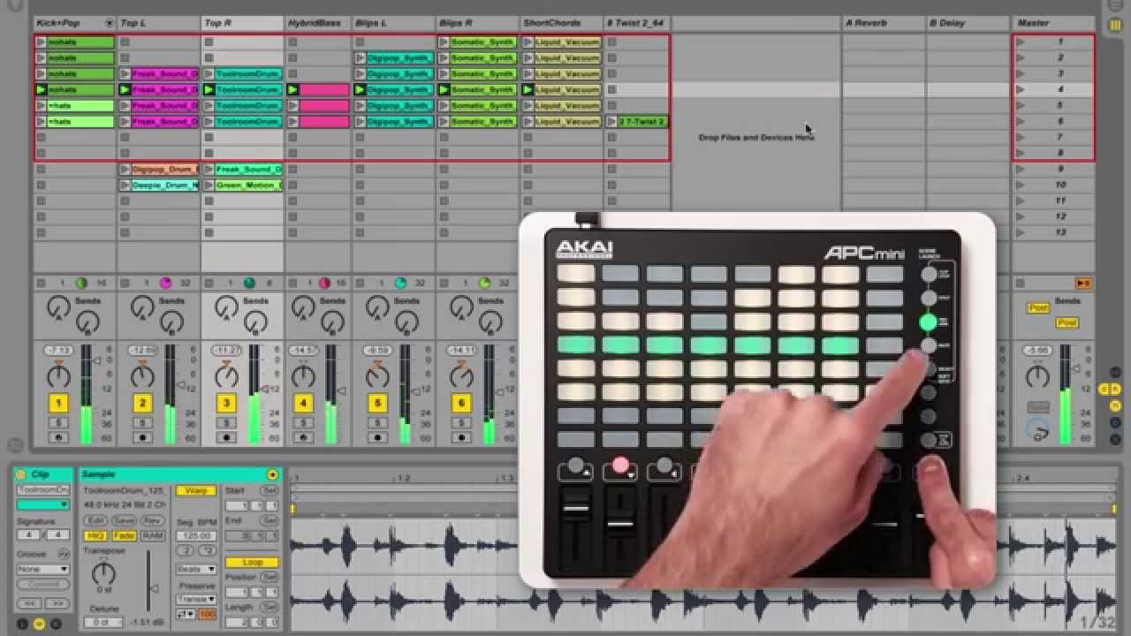Launch the Deeple_Drum clip in Top L
This screenshot has height=636, width=1131.
(x=125, y=185)
